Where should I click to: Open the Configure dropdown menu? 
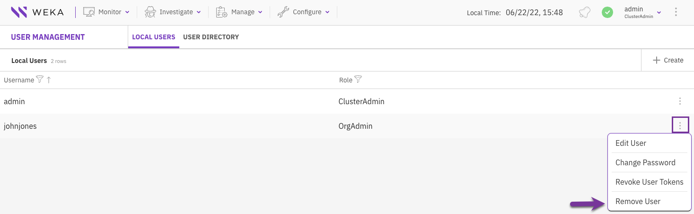coord(304,12)
